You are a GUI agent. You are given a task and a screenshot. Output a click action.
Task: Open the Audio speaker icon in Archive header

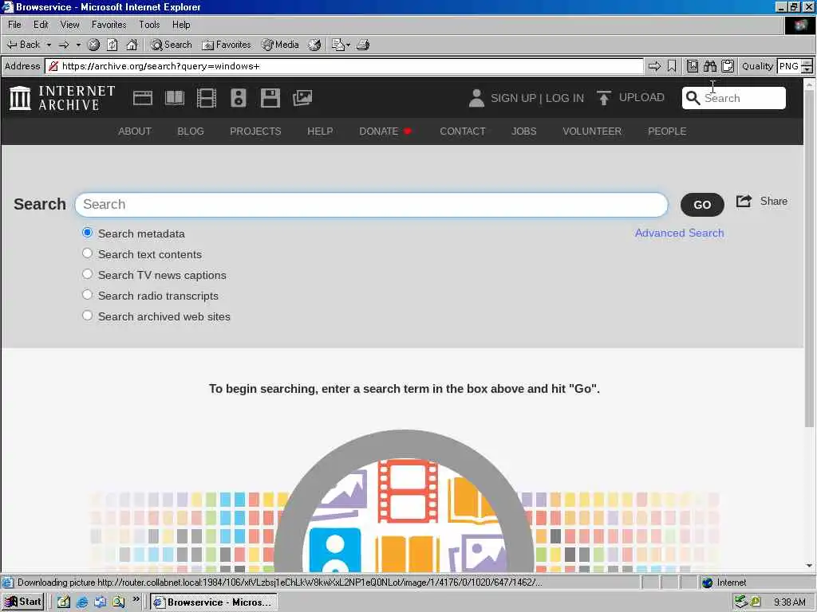point(238,98)
